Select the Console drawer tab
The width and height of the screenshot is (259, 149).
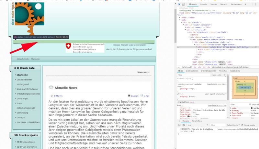click(x=186, y=121)
